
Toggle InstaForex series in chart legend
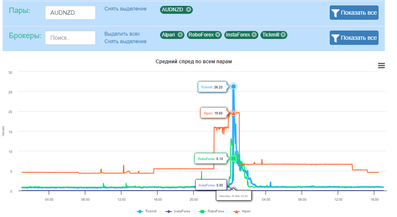tap(178, 211)
